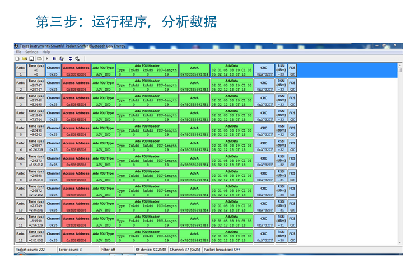
Task: Click AdvData field of packet 8
Action: coord(232,176)
